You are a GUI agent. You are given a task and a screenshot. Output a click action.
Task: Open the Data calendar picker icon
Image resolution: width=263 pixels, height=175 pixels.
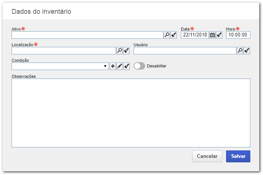(x=212, y=35)
